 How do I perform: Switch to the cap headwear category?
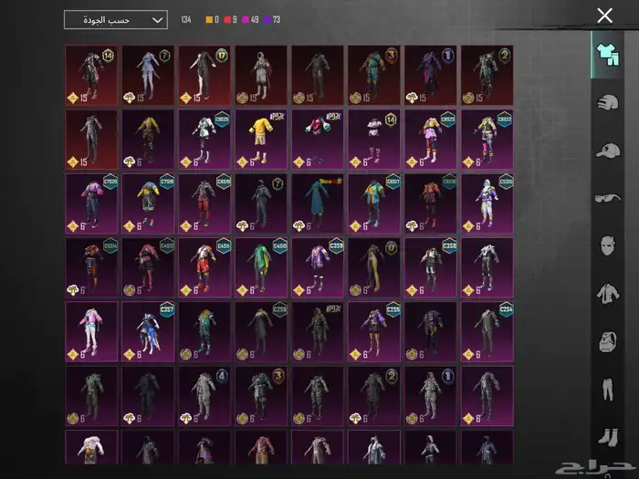coord(604,150)
